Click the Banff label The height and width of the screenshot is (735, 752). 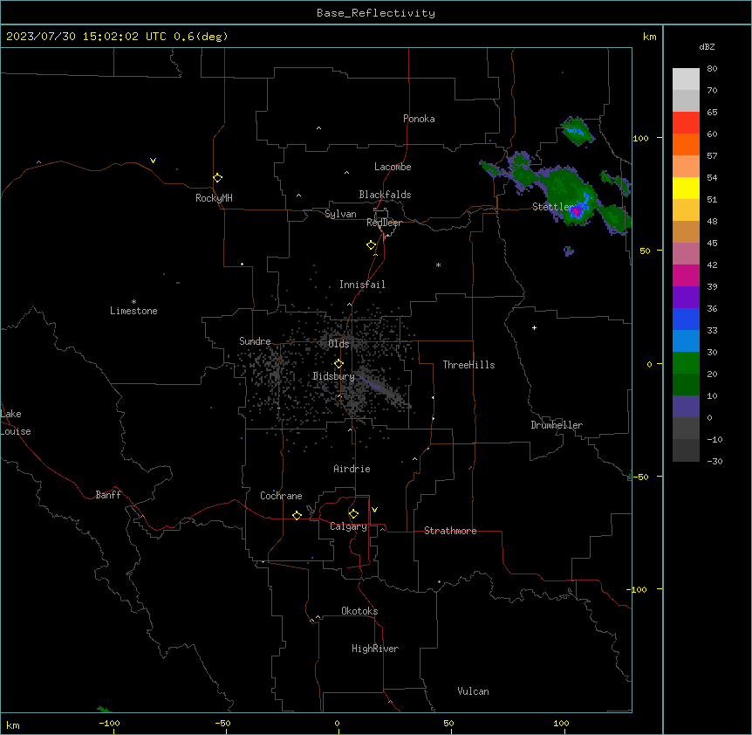tap(108, 495)
